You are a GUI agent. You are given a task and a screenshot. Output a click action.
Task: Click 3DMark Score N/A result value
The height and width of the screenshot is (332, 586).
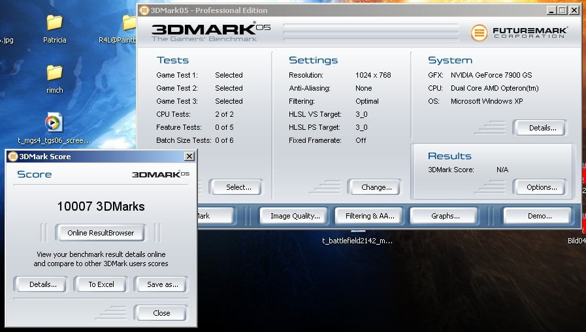(x=502, y=170)
